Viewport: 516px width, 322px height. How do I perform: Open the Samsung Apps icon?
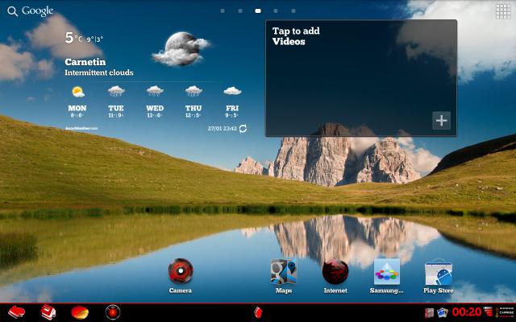pyautogui.click(x=386, y=274)
